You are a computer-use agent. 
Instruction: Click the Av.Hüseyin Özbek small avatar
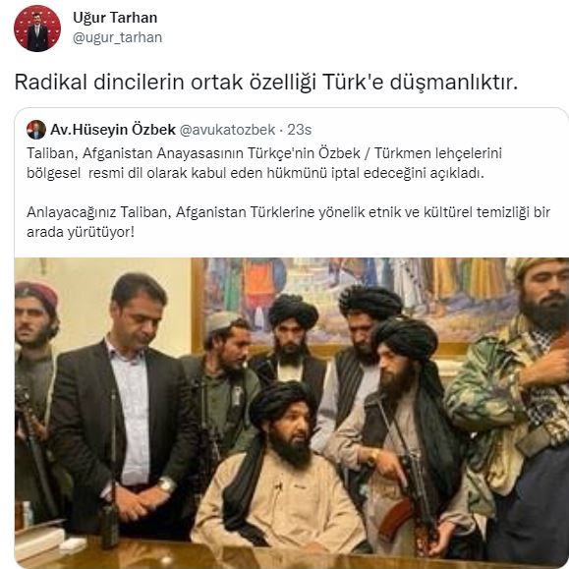tap(36, 130)
